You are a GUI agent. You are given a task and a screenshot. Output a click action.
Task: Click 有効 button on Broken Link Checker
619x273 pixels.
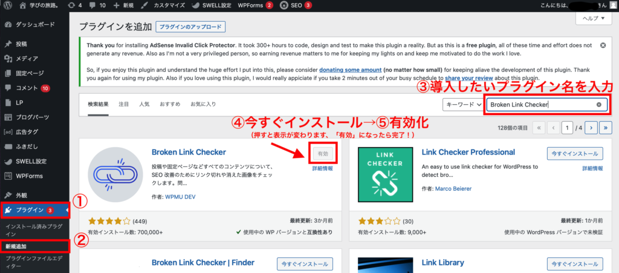323,154
